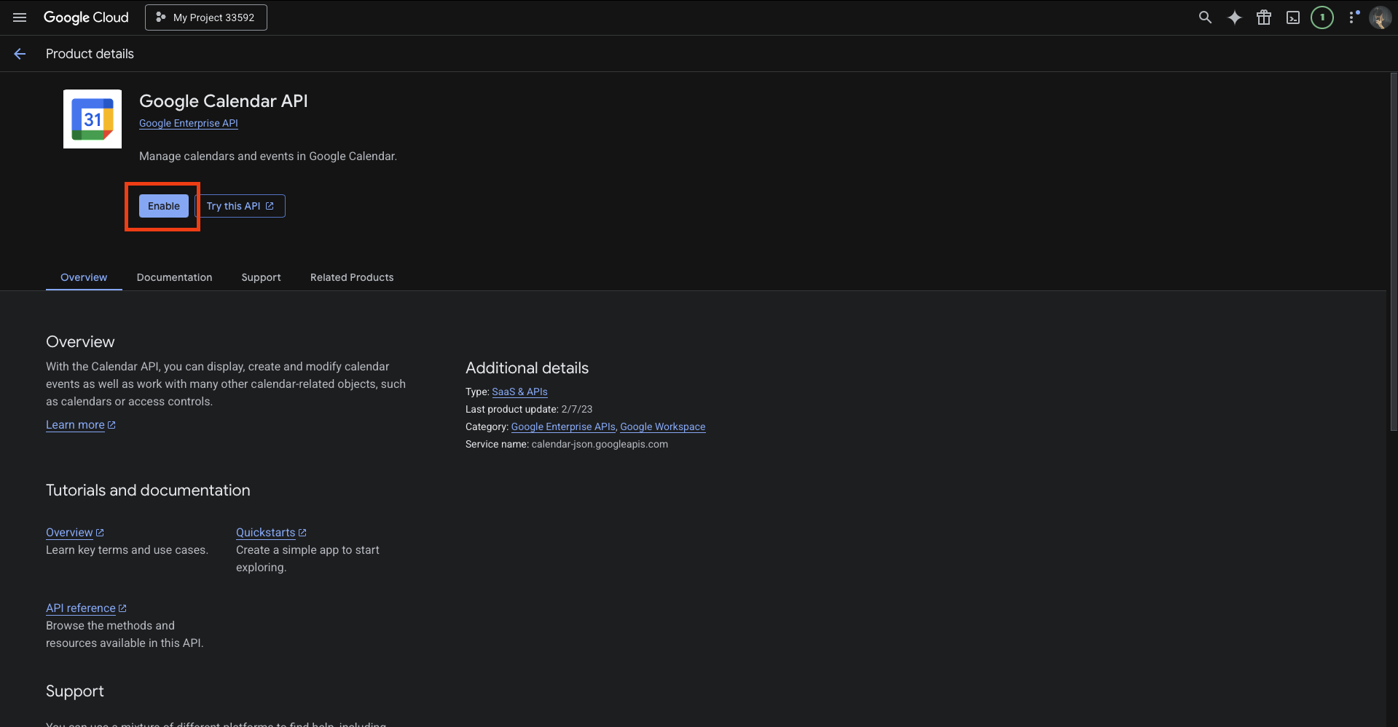Open the main navigation hamburger menu

point(20,17)
